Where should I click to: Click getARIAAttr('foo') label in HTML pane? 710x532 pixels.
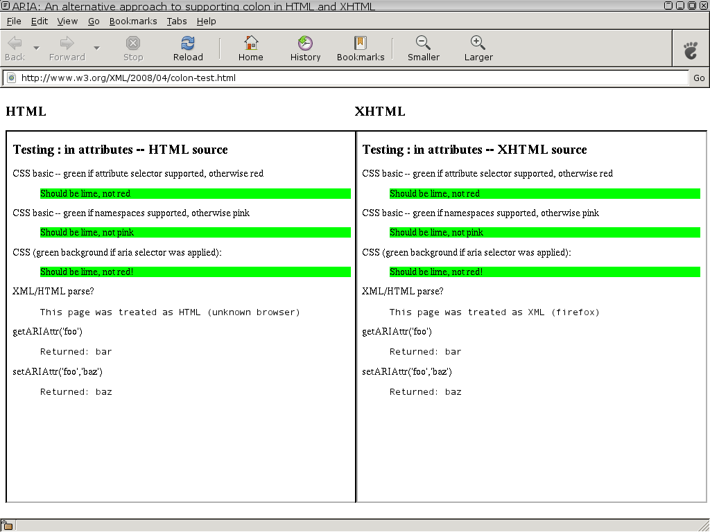click(48, 332)
